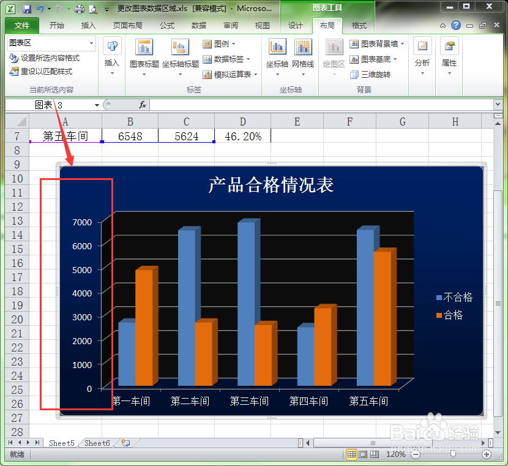Open the name box dropdown arrow
The height and width of the screenshot is (466, 508).
(x=97, y=105)
